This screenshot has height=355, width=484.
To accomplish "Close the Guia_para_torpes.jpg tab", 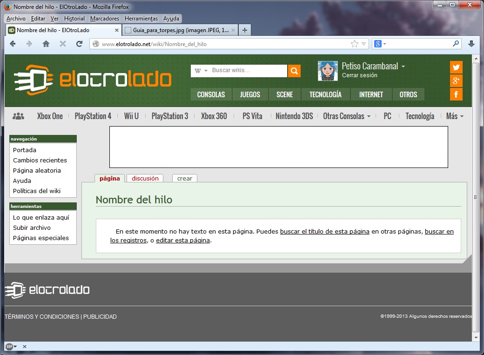I will 233,30.
